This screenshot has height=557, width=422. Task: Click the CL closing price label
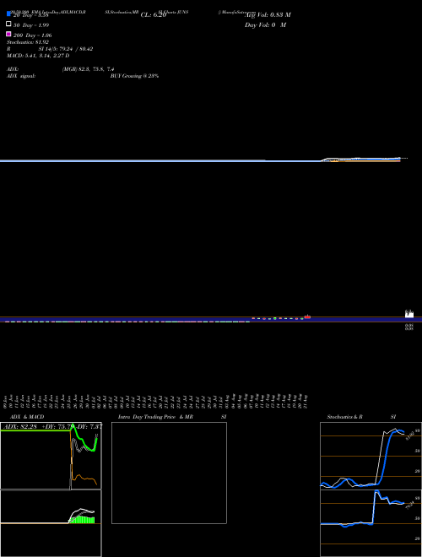pos(154,15)
